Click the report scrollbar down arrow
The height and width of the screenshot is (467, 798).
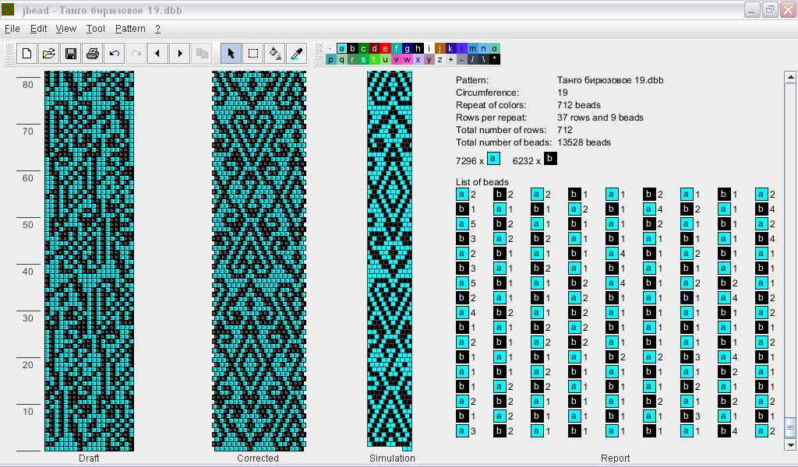click(790, 445)
